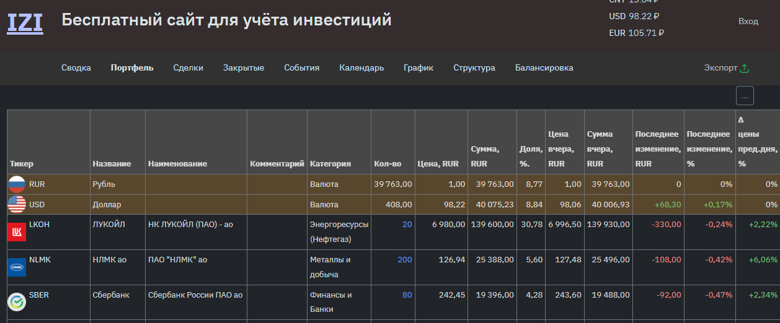
Task: Click the green export upload icon
Action: point(745,68)
